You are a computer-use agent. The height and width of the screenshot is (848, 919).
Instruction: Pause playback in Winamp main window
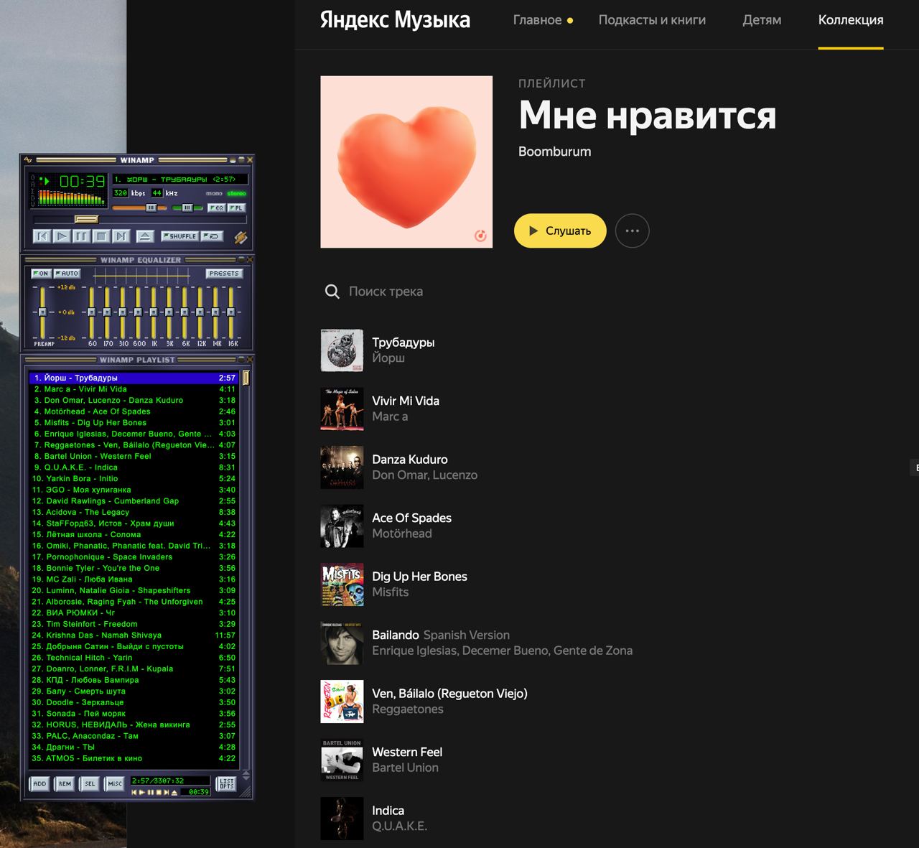(x=81, y=236)
